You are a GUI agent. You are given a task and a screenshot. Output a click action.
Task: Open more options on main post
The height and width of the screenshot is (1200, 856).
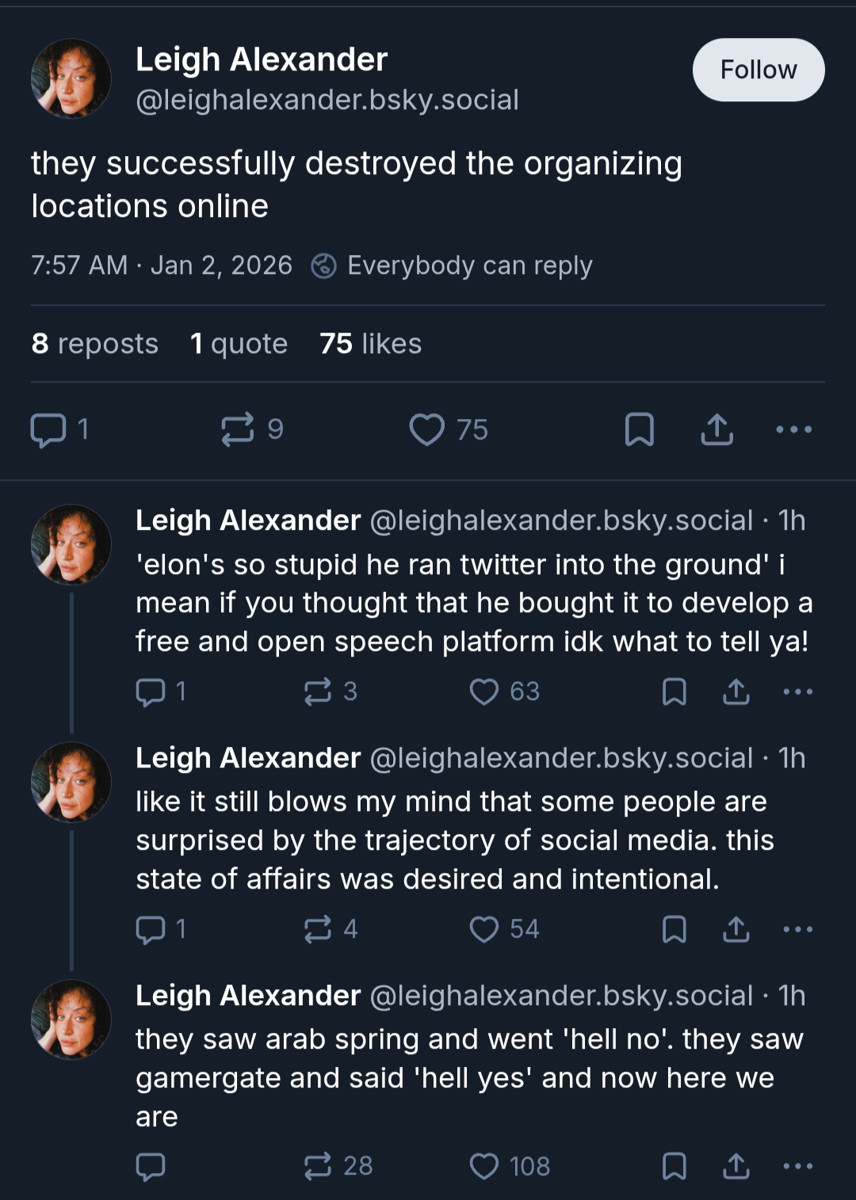[794, 429]
